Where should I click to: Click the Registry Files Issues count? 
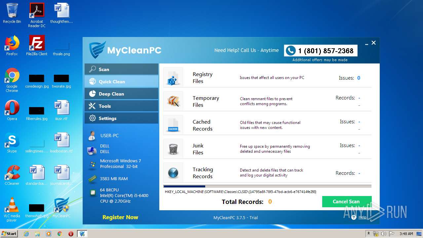[x=359, y=78]
